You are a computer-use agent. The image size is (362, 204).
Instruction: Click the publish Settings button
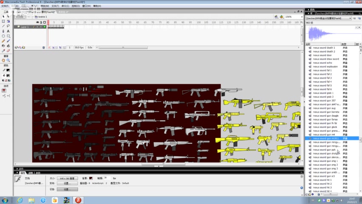(67, 184)
